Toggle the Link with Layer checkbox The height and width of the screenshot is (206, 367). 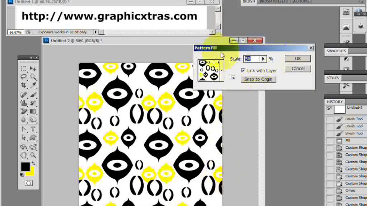point(243,70)
